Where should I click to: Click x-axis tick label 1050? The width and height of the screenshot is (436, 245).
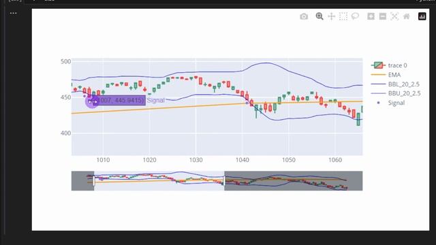point(289,160)
